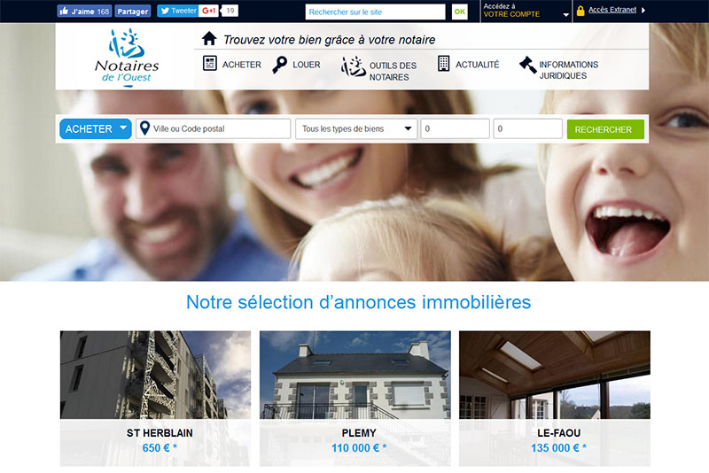Expand the blue ACHETER dropdown in search bar
Viewport: 709px width, 473px height.
pos(96,128)
